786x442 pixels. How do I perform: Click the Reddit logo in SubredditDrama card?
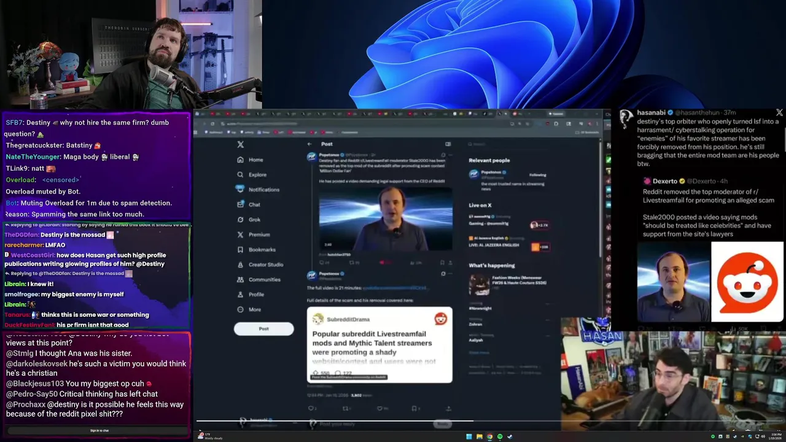[440, 319]
